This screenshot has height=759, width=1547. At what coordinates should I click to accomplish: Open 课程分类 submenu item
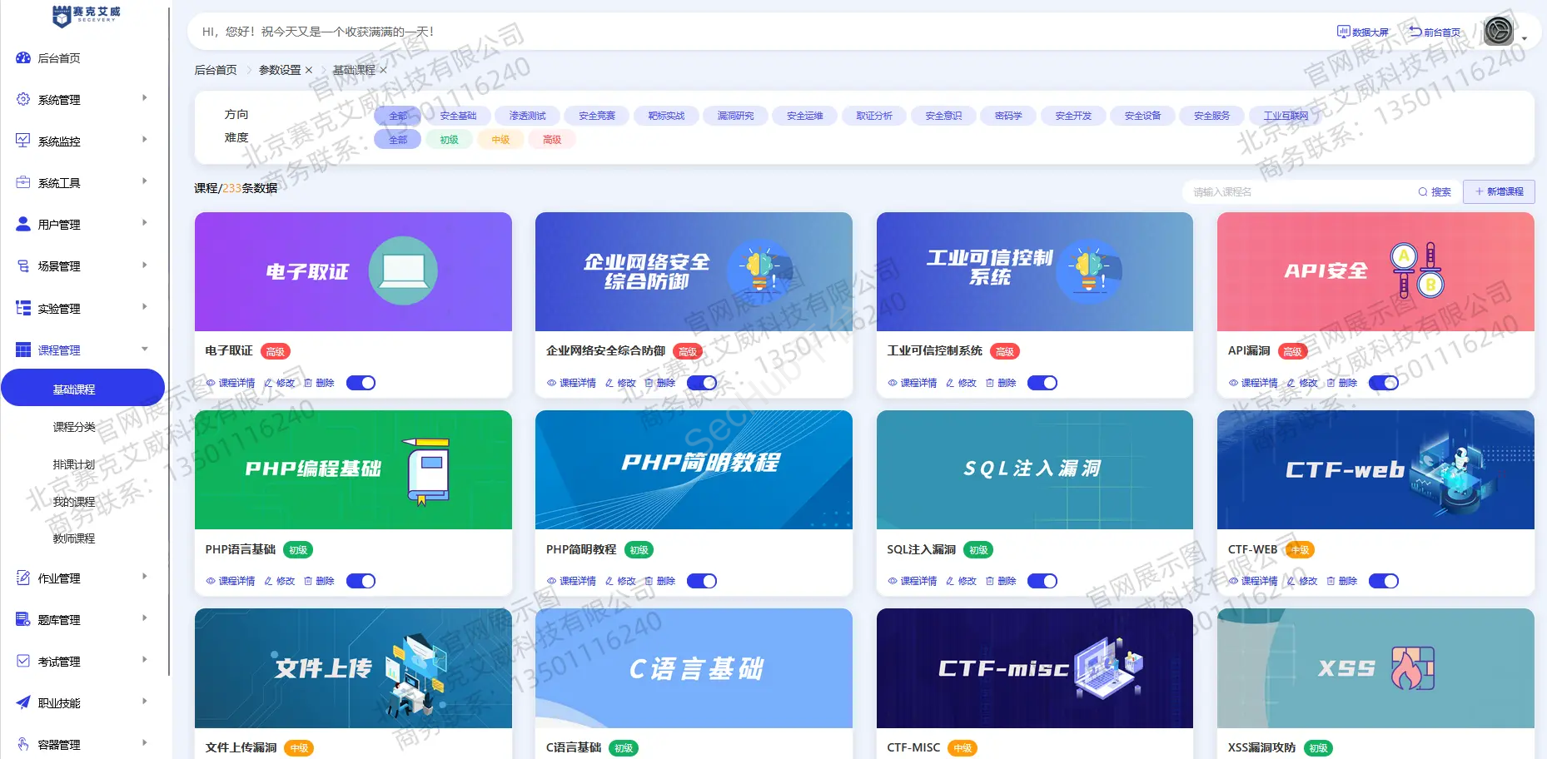(x=74, y=427)
